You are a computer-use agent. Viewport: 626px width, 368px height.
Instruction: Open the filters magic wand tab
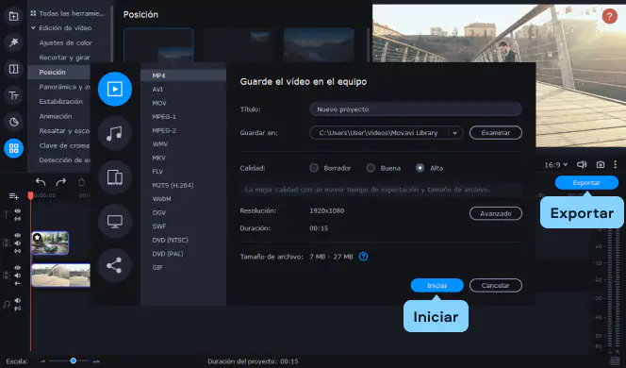[x=13, y=42]
